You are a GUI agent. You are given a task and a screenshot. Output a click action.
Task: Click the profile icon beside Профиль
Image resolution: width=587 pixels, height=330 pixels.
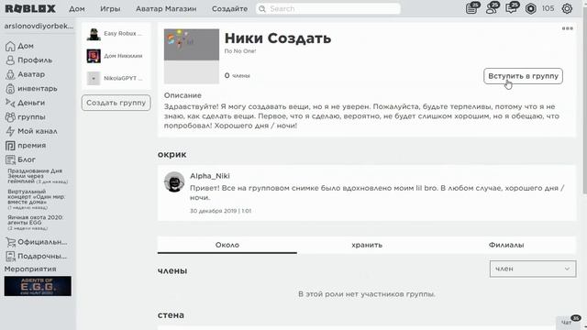coord(10,60)
